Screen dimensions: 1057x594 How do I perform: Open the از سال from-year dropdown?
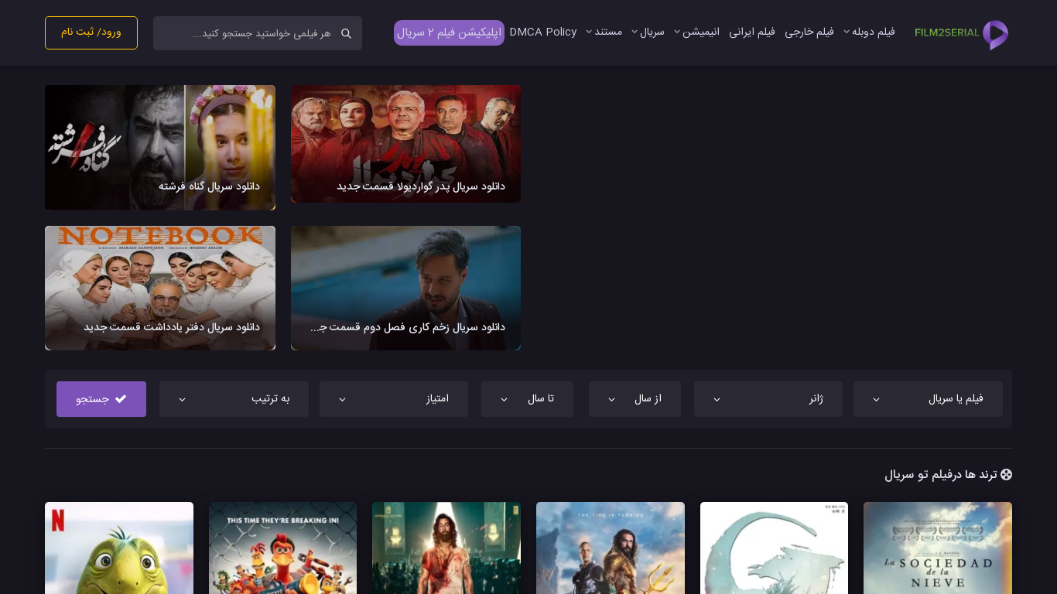pos(635,399)
